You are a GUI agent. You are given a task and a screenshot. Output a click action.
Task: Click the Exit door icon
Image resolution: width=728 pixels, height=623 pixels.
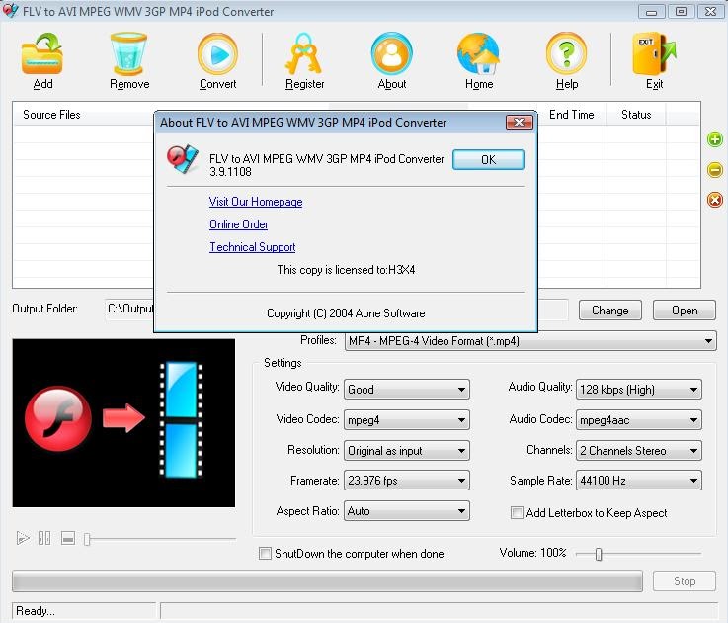tap(654, 54)
